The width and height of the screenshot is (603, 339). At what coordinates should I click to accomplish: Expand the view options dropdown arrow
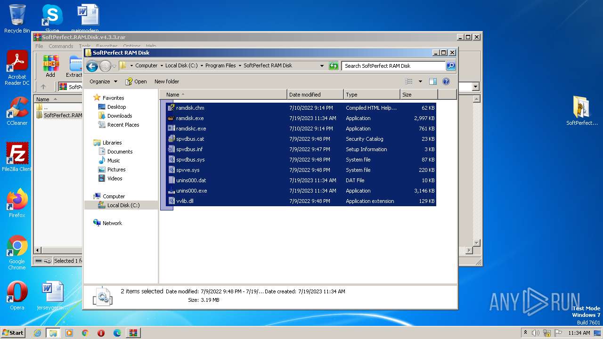(x=420, y=81)
